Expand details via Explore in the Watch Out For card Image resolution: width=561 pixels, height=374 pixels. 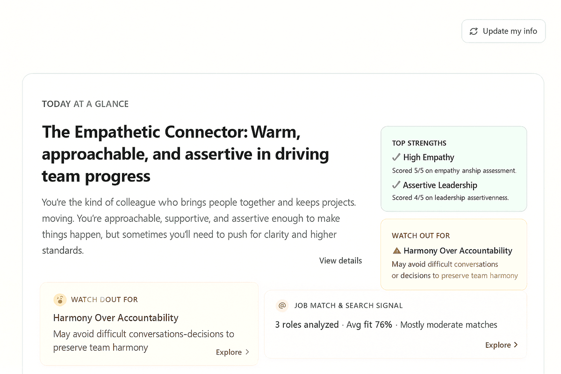[230, 352]
